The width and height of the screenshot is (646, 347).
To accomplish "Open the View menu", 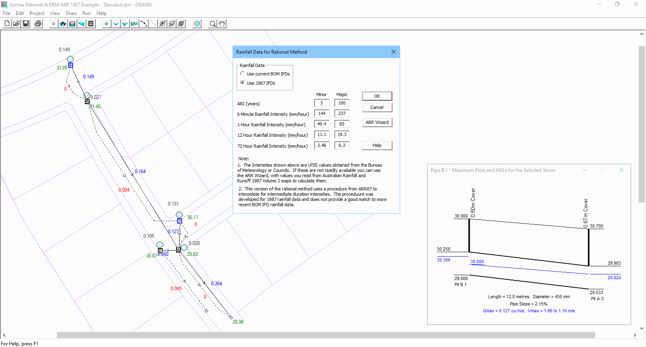I will (x=55, y=13).
